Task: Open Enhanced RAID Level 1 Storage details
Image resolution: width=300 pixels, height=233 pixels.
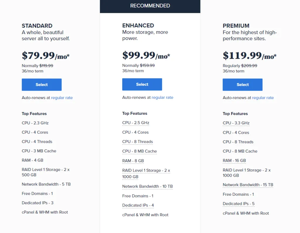Action: pos(146,170)
